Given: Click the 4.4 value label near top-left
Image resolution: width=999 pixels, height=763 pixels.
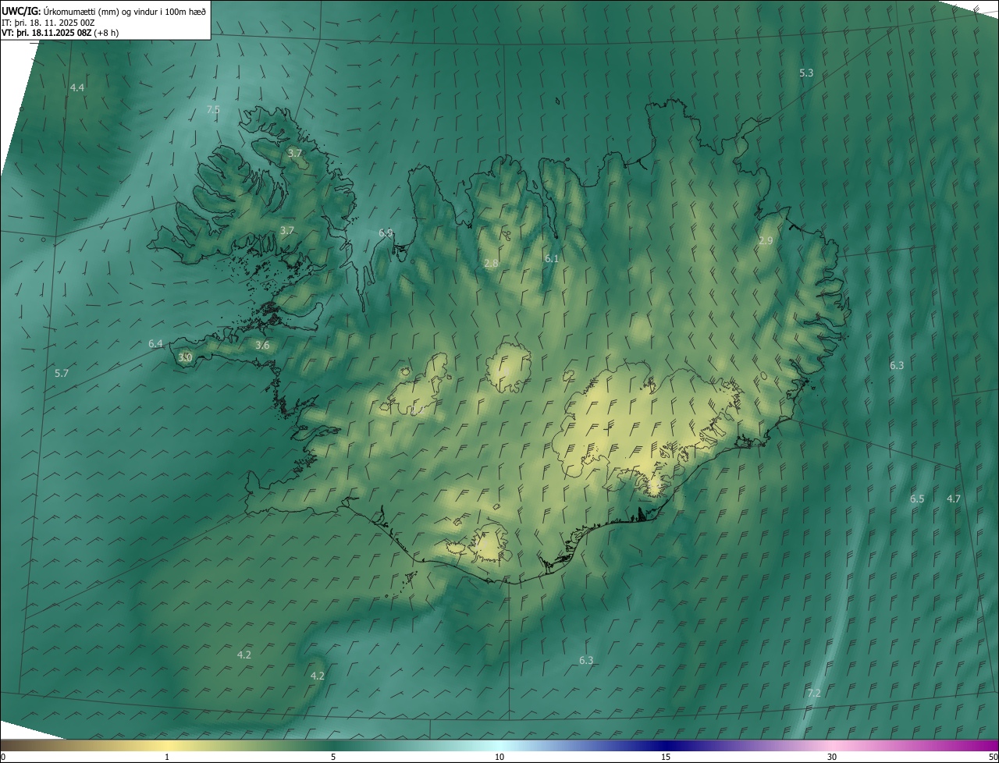Looking at the screenshot, I should click(x=76, y=88).
